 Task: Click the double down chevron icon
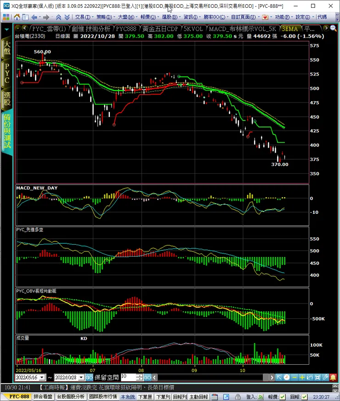(x=67, y=17)
